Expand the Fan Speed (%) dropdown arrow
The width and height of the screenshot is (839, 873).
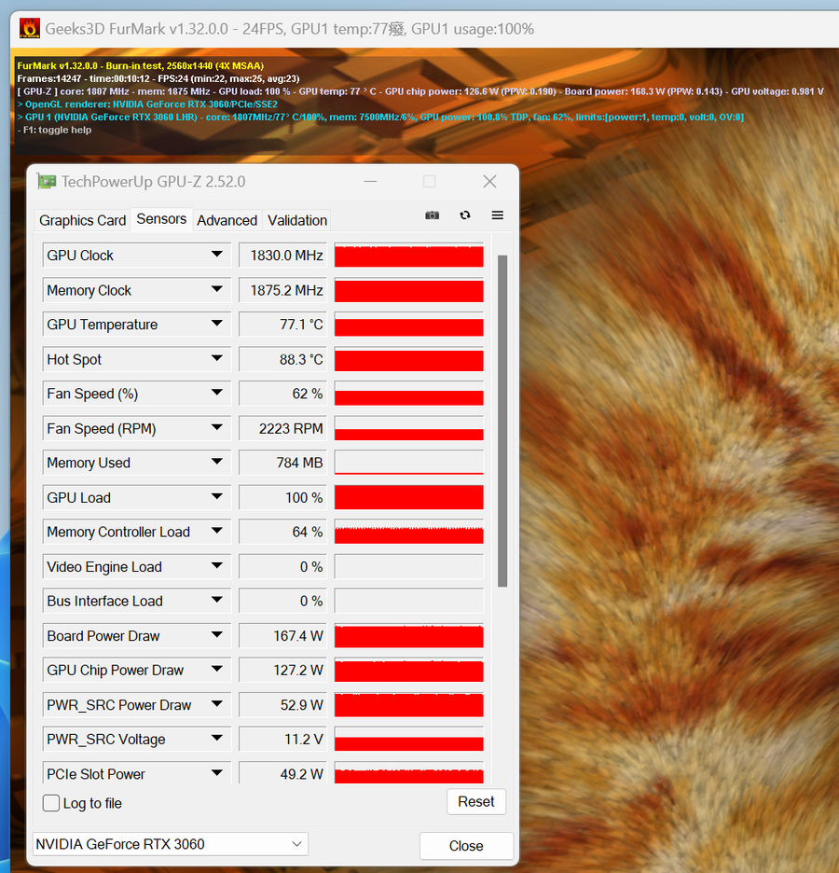pos(217,393)
